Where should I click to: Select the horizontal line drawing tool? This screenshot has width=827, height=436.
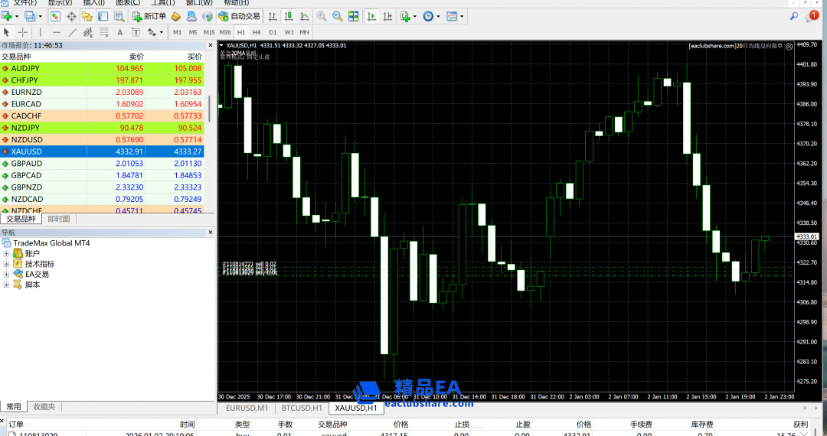pos(56,32)
